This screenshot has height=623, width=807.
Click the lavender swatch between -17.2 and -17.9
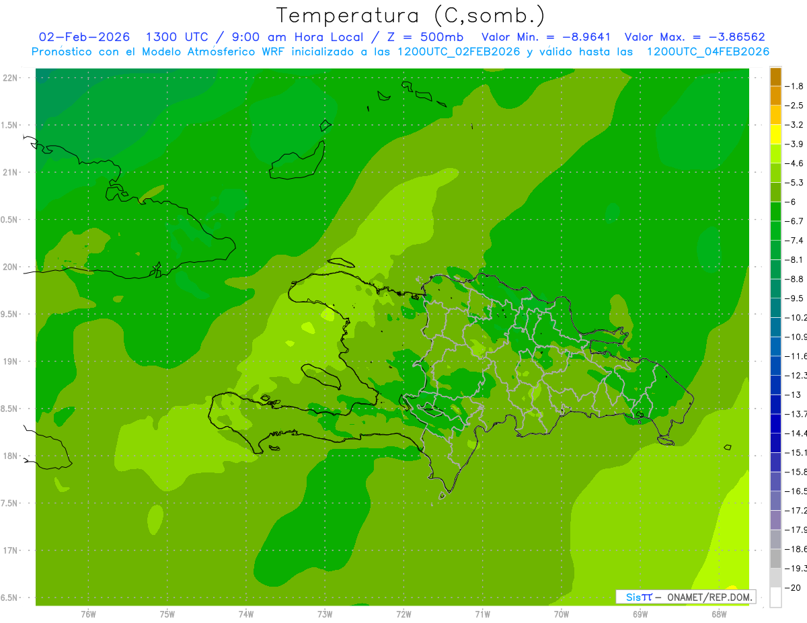tap(775, 520)
